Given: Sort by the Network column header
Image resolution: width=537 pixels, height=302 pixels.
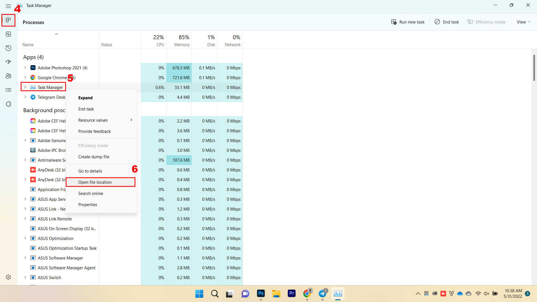Looking at the screenshot, I should click(230, 40).
